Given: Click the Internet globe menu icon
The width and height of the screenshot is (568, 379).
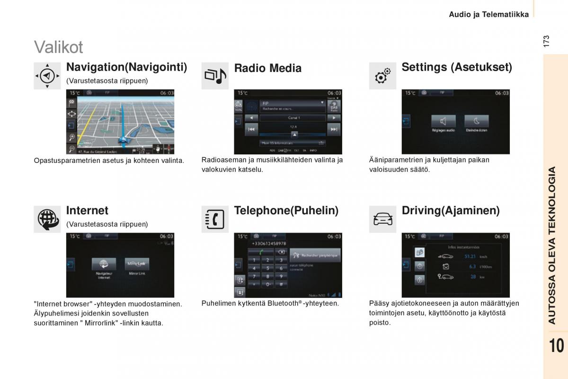Looking at the screenshot, I should click(47, 219).
